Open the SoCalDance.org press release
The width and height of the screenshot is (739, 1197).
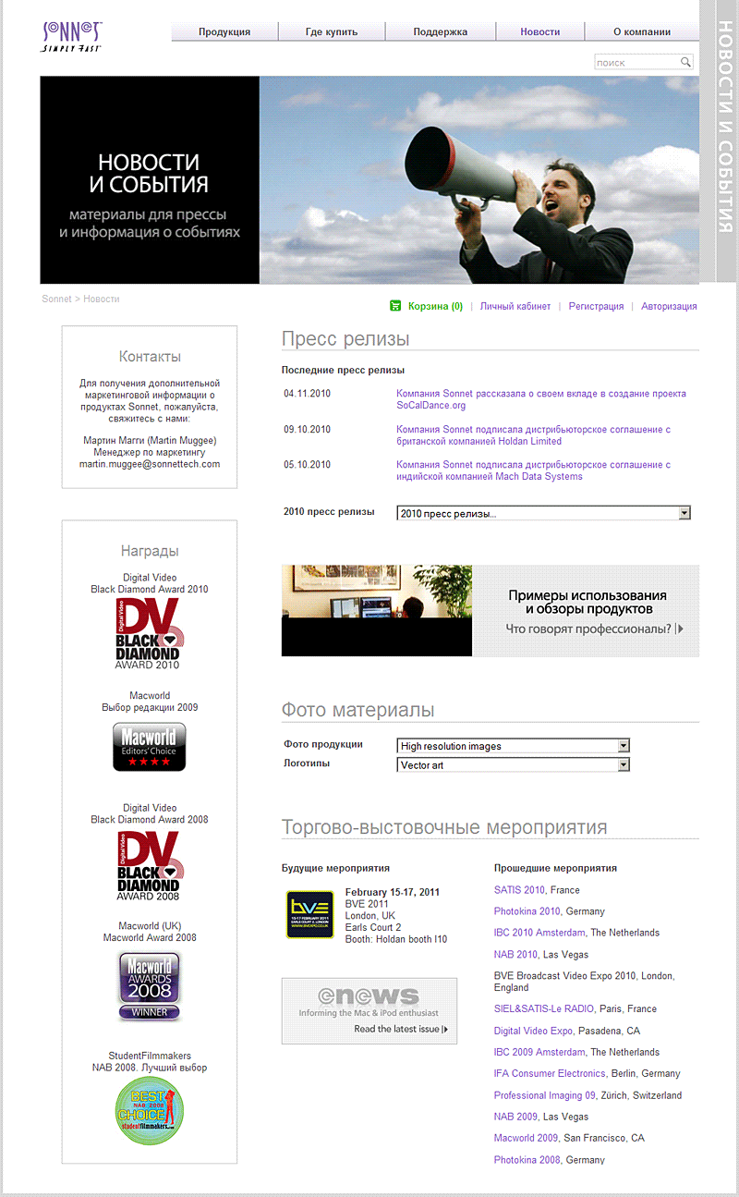(541, 399)
